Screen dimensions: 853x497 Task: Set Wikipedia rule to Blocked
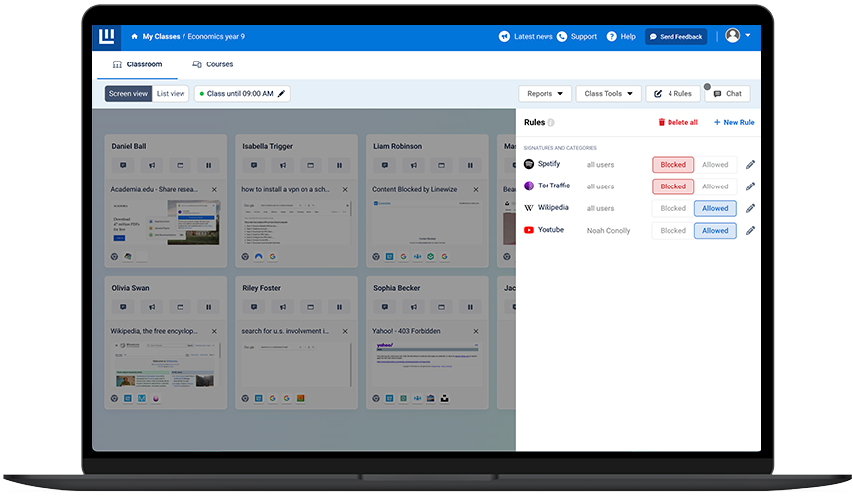pyautogui.click(x=672, y=208)
